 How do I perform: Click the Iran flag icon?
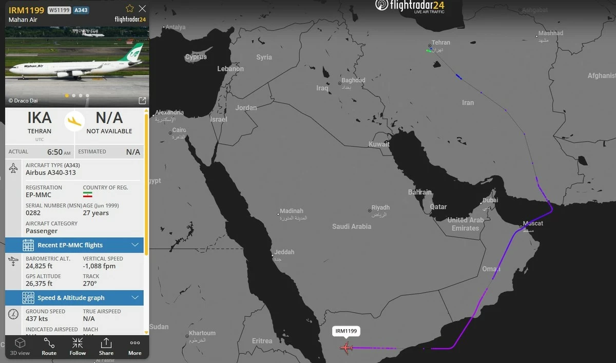tap(87, 195)
